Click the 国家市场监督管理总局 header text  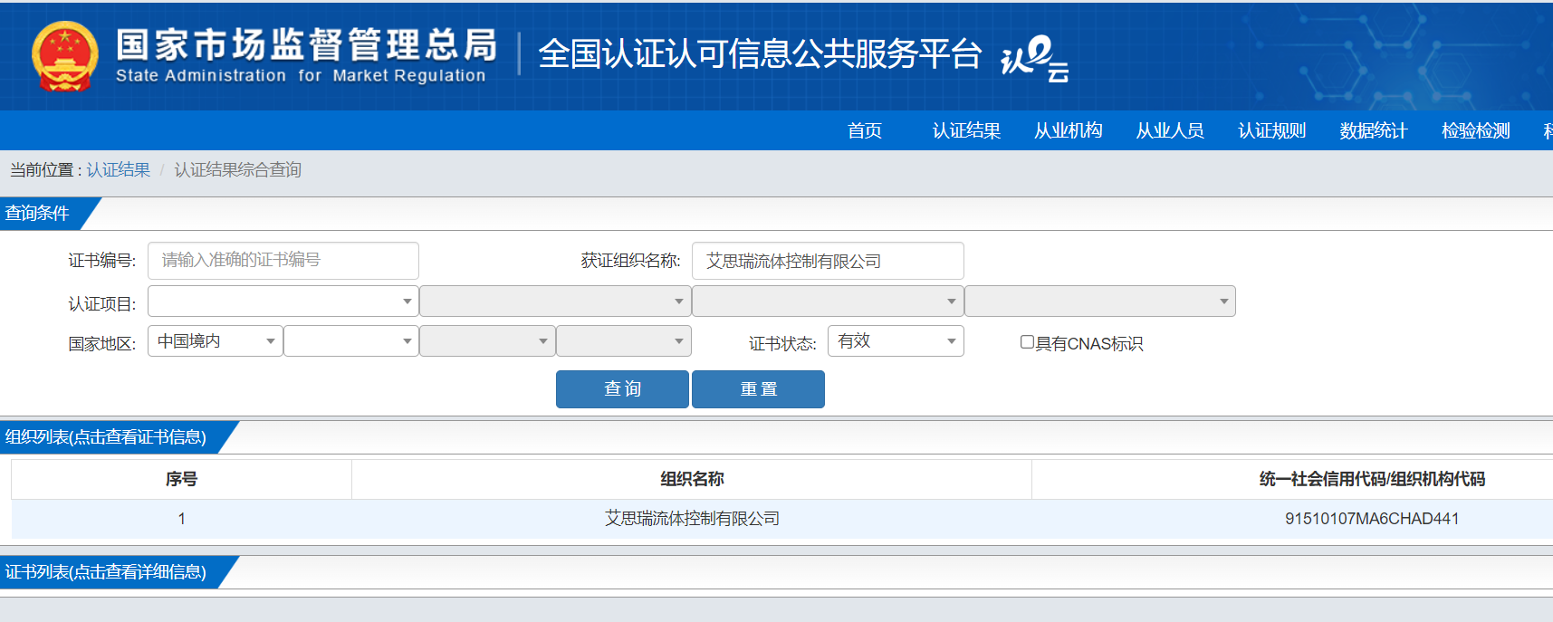coord(307,44)
